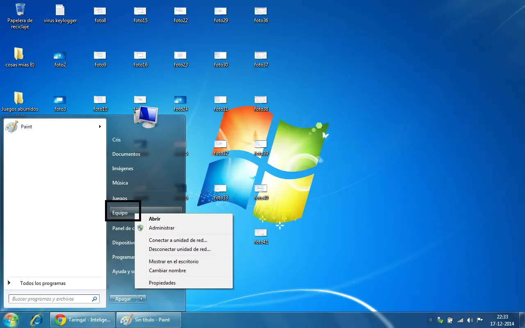
Task: Click the safely remove hardware tray icon
Action: point(441,320)
